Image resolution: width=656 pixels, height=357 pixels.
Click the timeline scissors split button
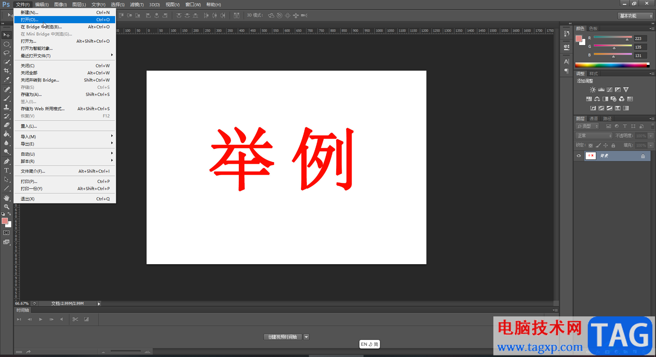pyautogui.click(x=76, y=319)
